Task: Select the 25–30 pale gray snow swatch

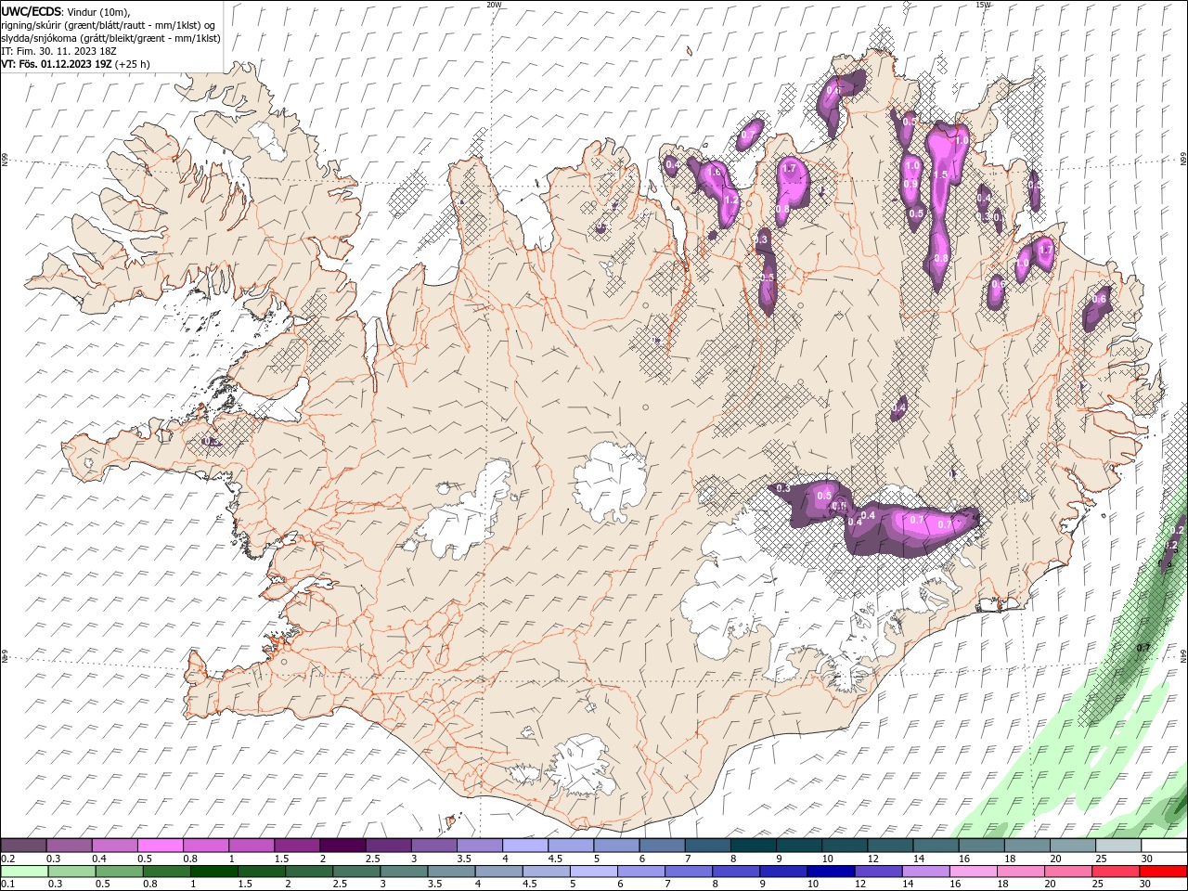Action: coord(1117,846)
